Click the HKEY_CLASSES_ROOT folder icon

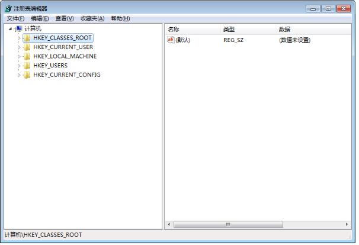[27, 38]
